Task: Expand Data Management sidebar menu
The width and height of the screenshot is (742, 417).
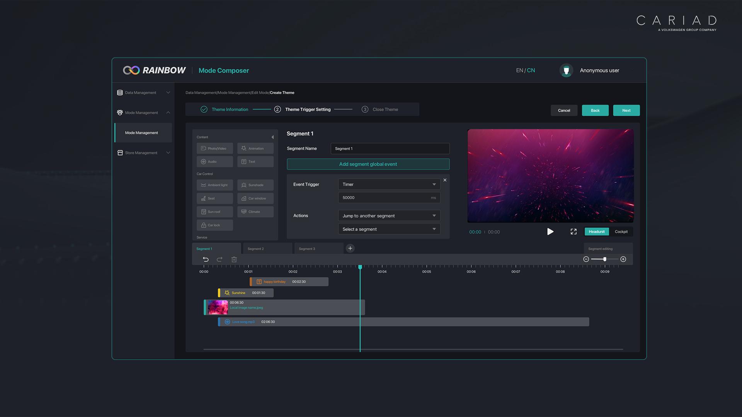Action: (143, 93)
